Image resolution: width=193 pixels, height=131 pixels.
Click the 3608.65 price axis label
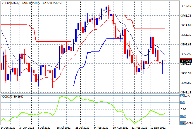click(x=186, y=44)
